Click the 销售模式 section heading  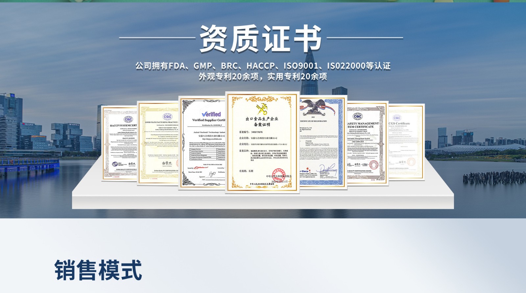[98, 270]
